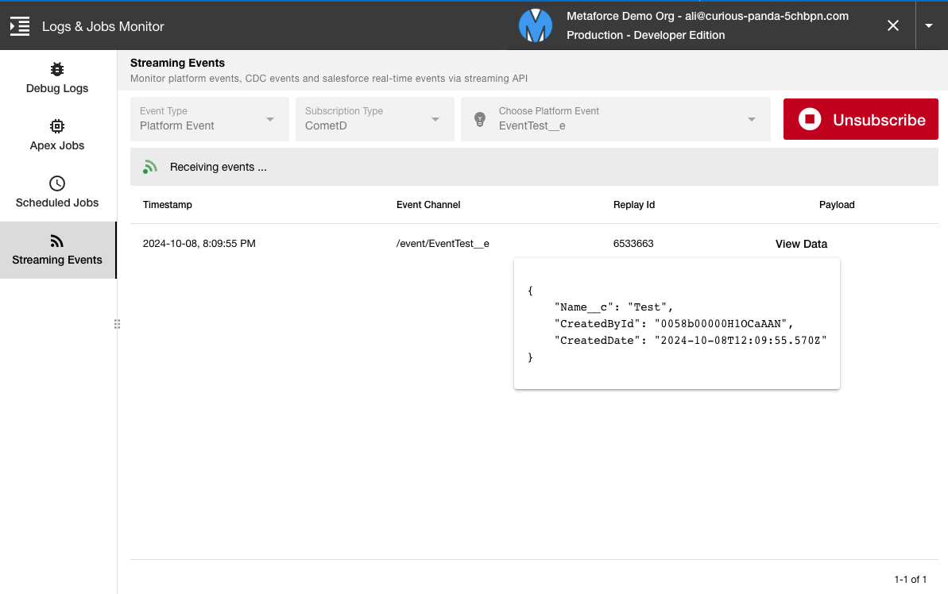Click the Receiving events status text
This screenshot has height=594, width=948.
point(219,168)
